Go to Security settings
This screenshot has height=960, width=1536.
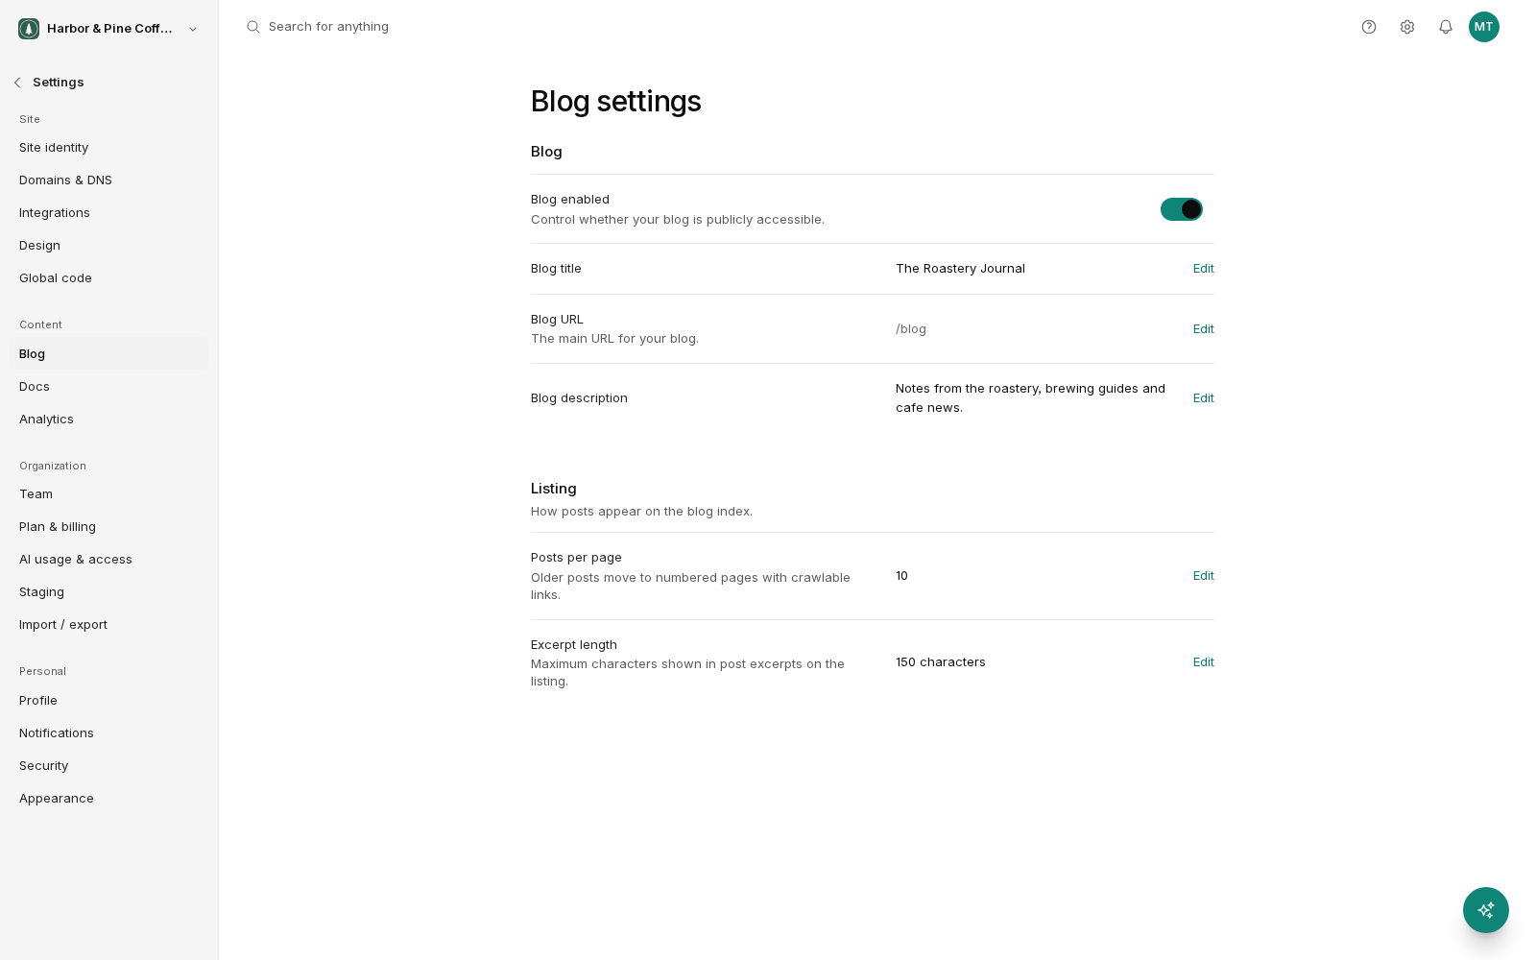click(x=108, y=766)
